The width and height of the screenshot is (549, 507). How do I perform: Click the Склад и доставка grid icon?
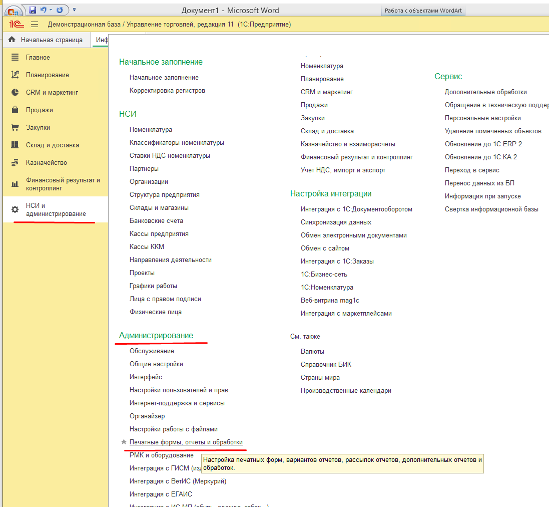15,145
